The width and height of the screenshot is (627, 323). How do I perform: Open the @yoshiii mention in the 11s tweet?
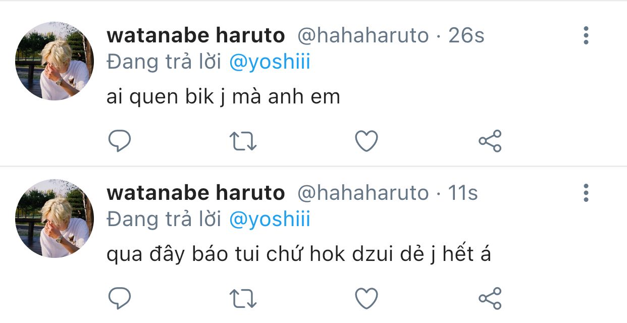(x=270, y=220)
